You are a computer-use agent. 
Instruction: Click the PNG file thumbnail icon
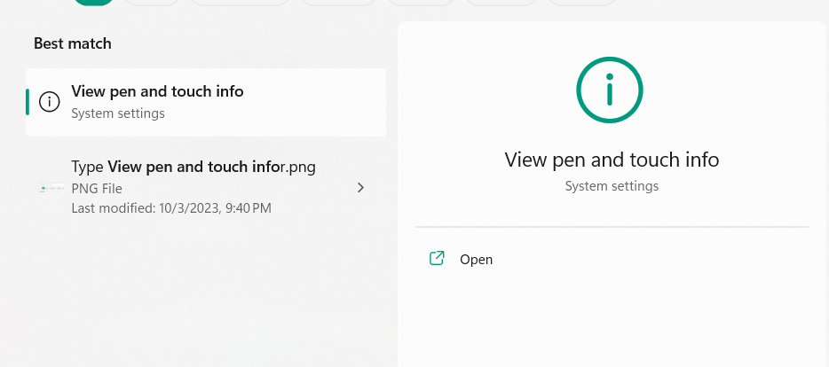[x=51, y=188]
